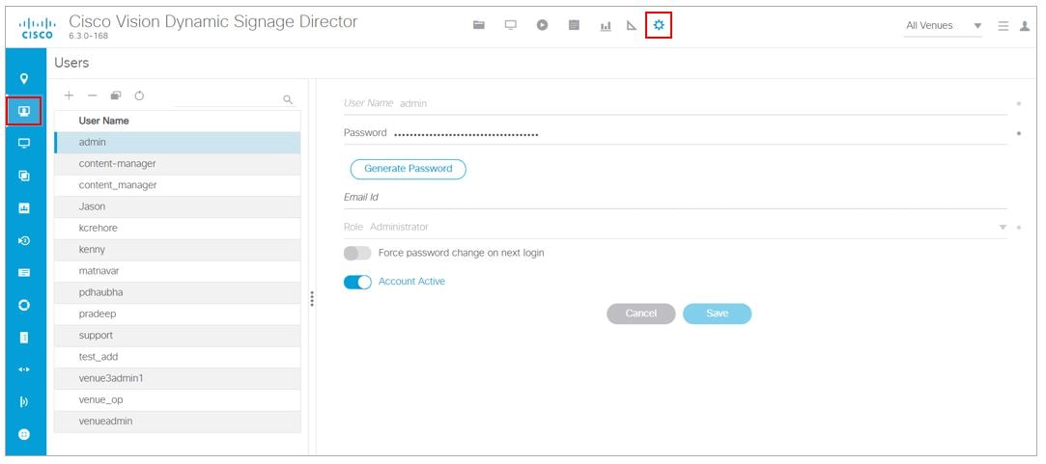Click the round globe icon at sidebar bottom
The image size is (1046, 464).
pos(25,434)
